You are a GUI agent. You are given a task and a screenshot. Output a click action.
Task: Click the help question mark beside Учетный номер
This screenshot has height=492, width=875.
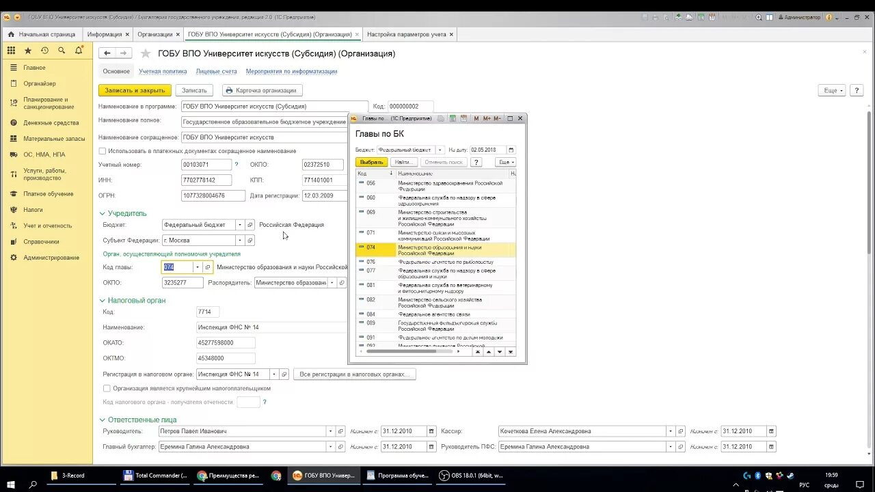237,165
